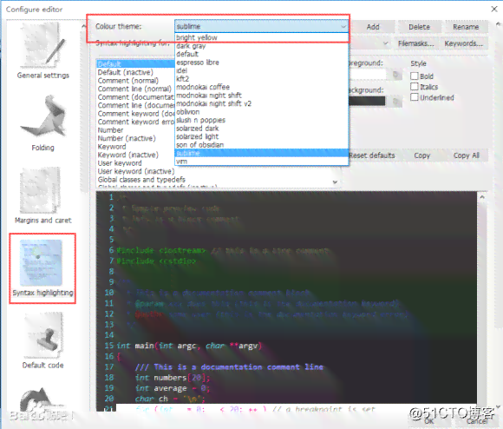
Task: Expand the syntax highlighting language dropdown
Action: pos(386,43)
